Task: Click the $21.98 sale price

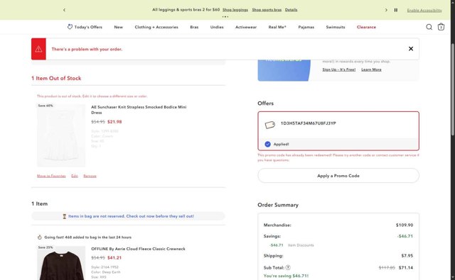Action: (x=114, y=122)
